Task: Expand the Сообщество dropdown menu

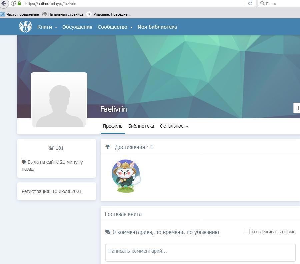Action: pos(115,27)
